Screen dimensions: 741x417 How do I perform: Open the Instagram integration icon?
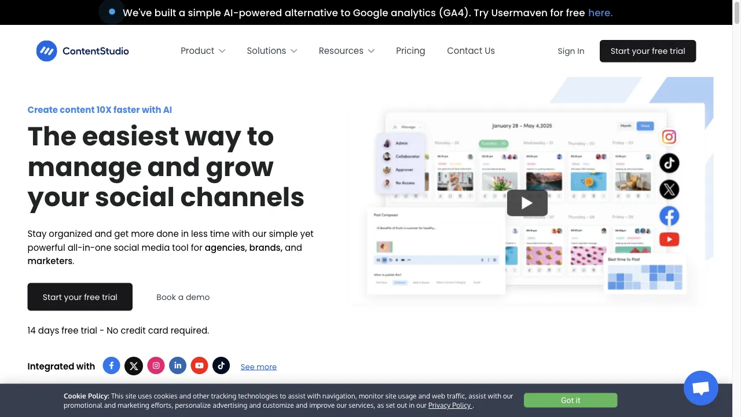156,365
